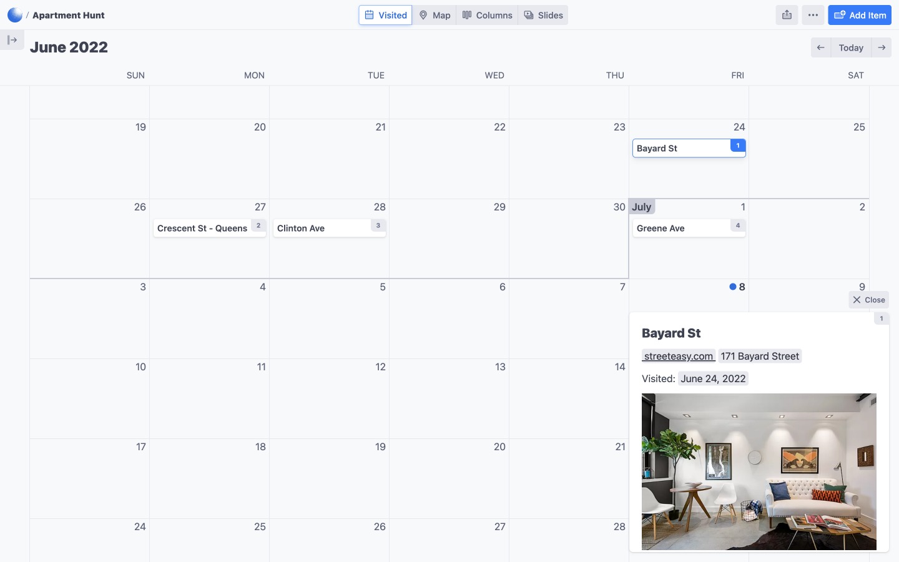Click the previous month arrow
The height and width of the screenshot is (562, 899).
(820, 47)
